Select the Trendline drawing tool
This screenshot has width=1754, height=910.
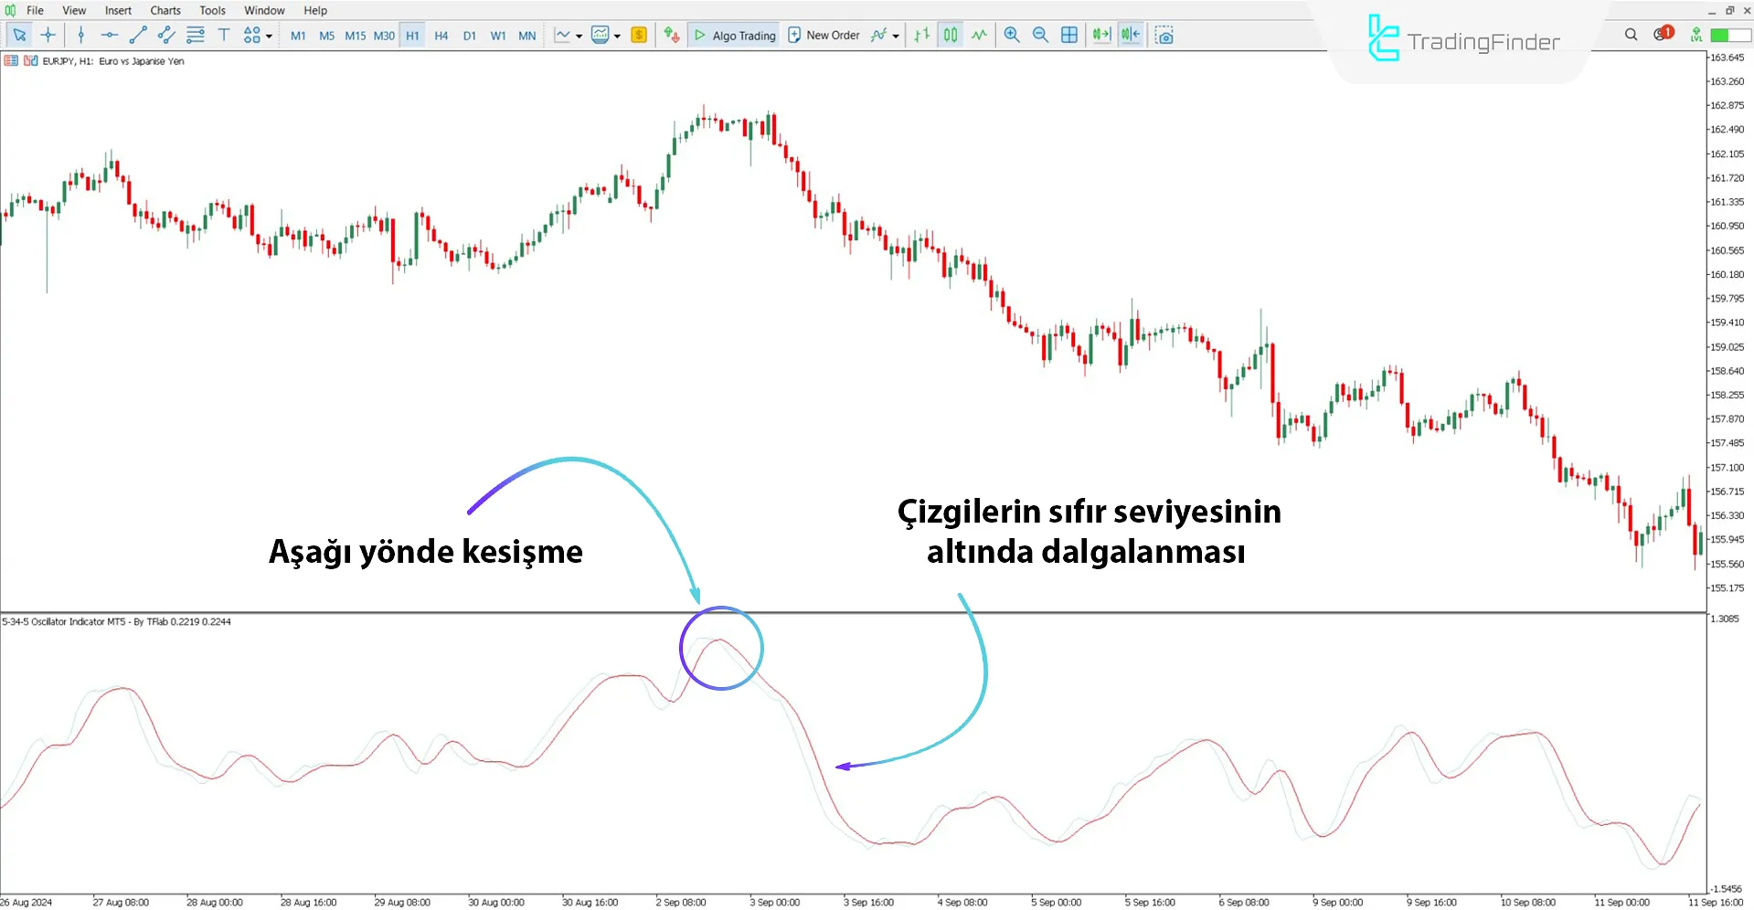138,35
